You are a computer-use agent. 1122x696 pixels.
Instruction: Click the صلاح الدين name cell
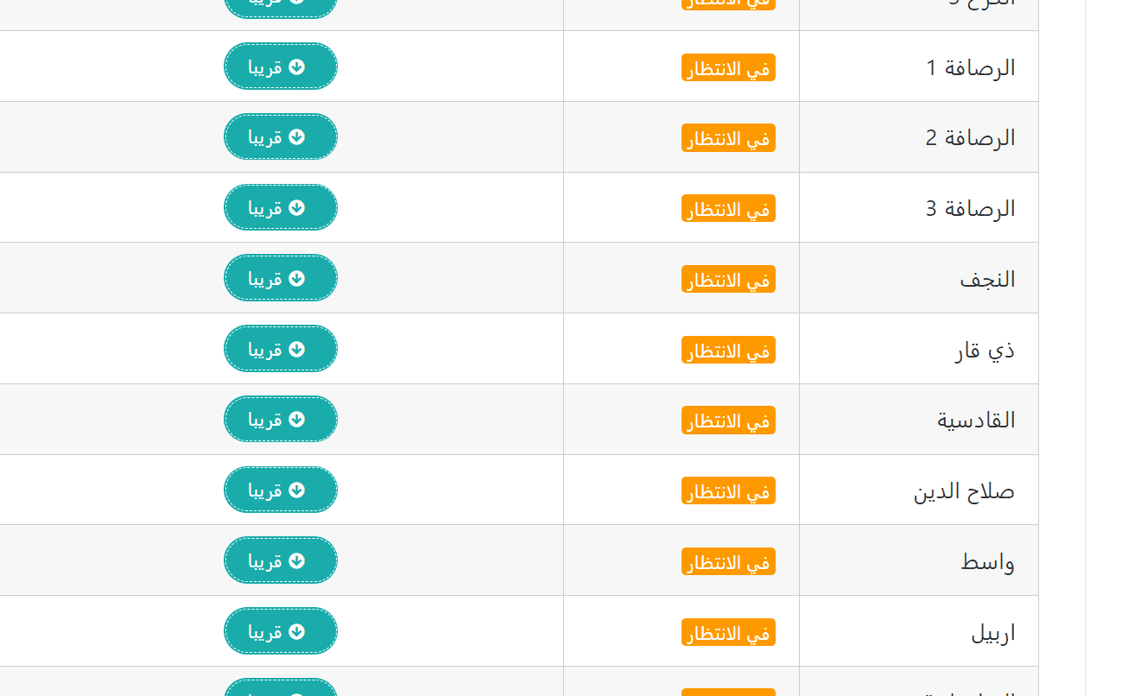tap(919, 490)
